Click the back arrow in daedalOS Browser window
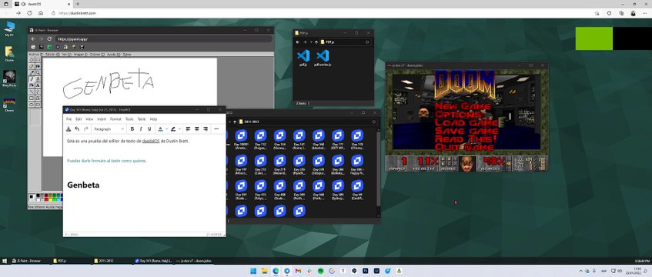 pos(33,38)
